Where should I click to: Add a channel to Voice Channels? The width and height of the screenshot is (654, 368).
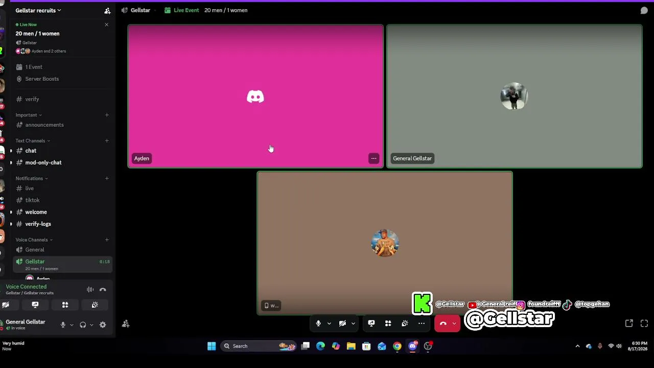coord(107,240)
